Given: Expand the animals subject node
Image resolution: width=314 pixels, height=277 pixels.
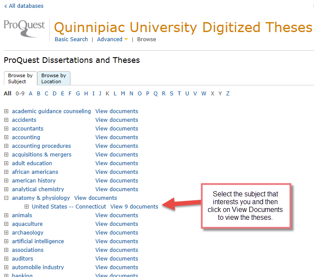Looking at the screenshot, I should [x=6, y=215].
